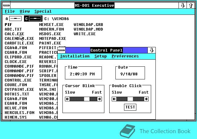Click the Double Click speed slider thumb
The height and width of the screenshot is (139, 197).
[130, 99]
